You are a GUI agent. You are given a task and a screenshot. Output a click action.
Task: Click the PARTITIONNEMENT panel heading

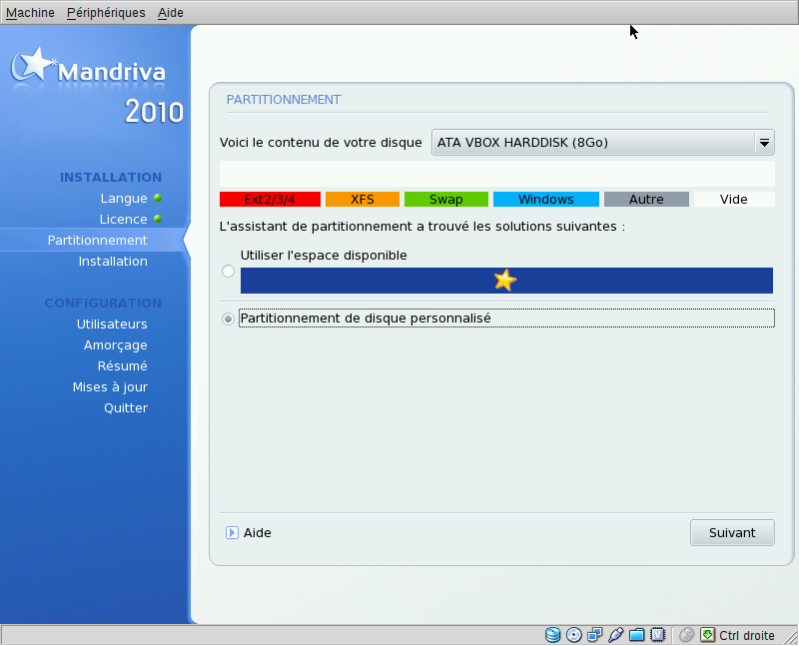[284, 100]
